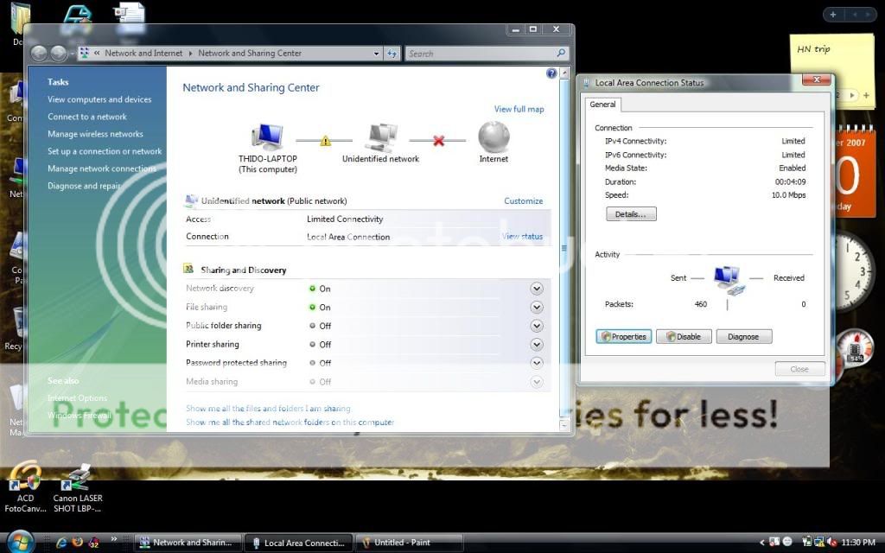885x553 pixels.
Task: Go back with the Back arrow button
Action: tap(40, 54)
